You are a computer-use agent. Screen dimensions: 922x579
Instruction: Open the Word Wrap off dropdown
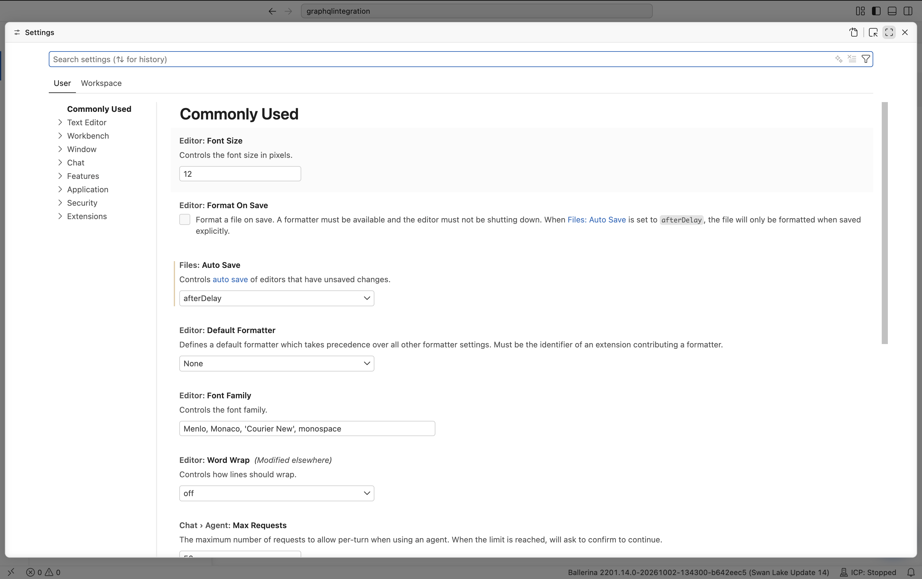[x=277, y=493]
